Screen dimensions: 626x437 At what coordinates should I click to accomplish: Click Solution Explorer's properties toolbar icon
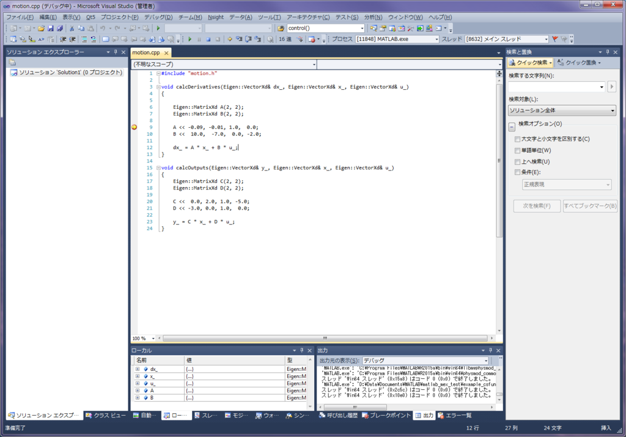click(12, 62)
